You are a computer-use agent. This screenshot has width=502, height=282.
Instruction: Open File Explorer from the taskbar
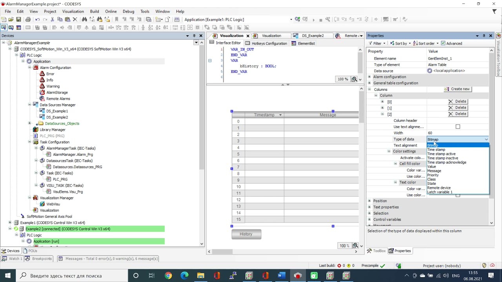tap(200, 276)
